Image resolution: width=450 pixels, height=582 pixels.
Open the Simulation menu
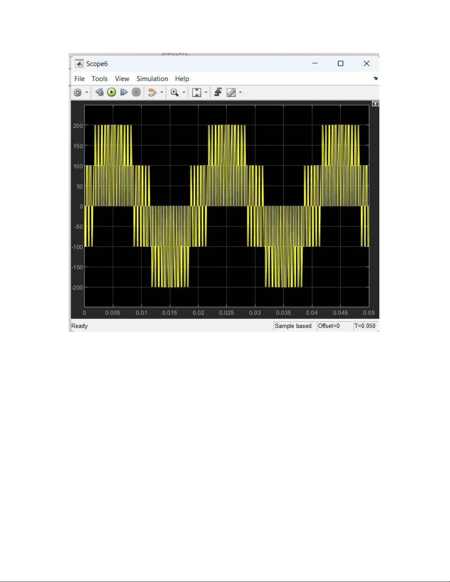pos(152,79)
